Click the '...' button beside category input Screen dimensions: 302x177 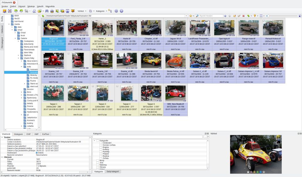coord(205,136)
